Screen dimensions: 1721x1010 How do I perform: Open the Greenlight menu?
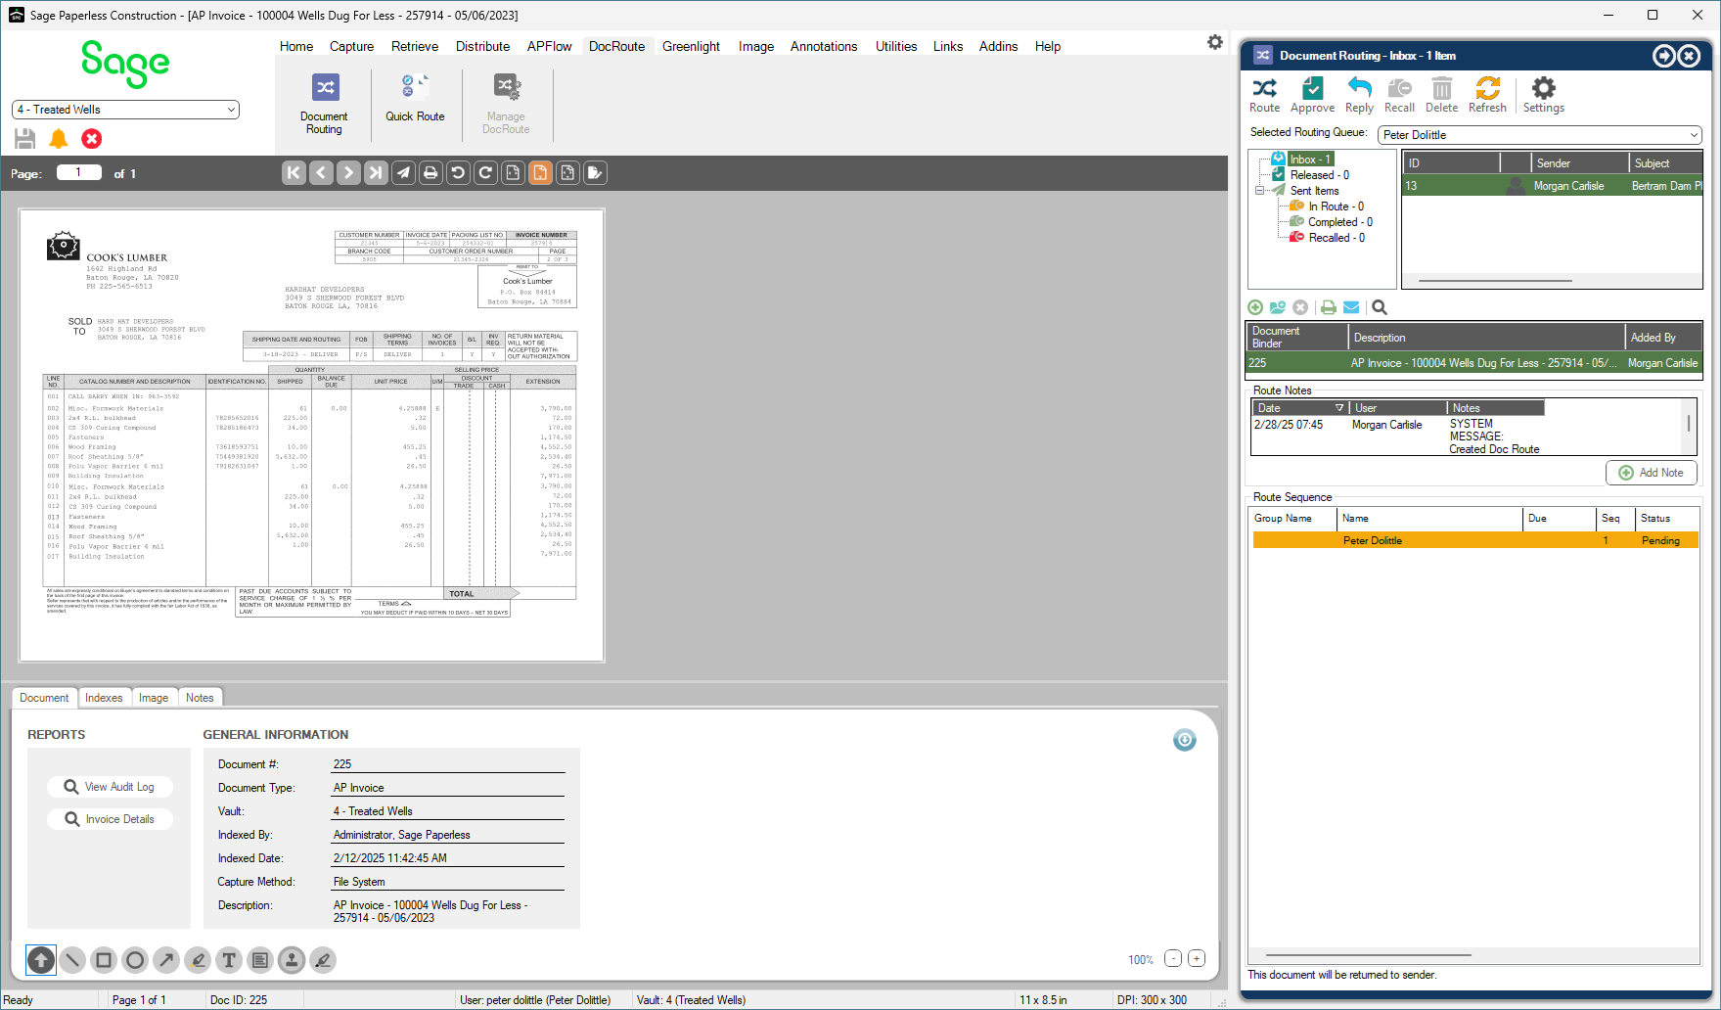coord(691,46)
